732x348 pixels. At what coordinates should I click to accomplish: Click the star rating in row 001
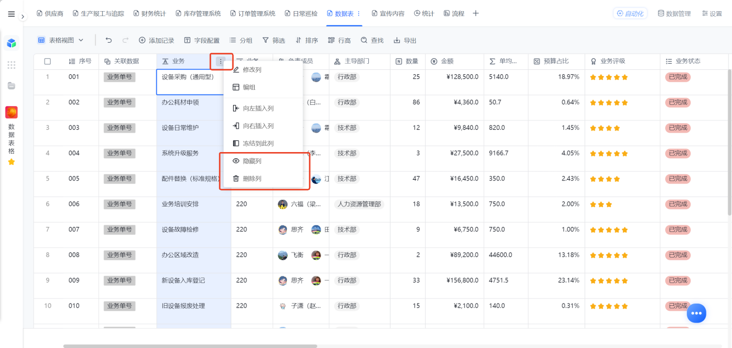click(x=609, y=77)
